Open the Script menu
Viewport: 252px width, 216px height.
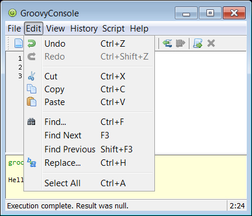[113, 29]
